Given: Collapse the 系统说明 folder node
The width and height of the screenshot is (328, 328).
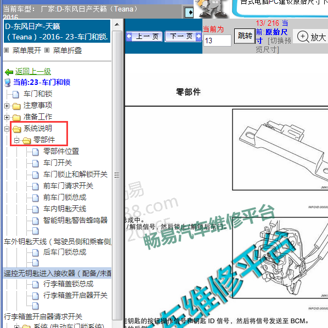Looking at the screenshot, I should [x=7, y=129].
